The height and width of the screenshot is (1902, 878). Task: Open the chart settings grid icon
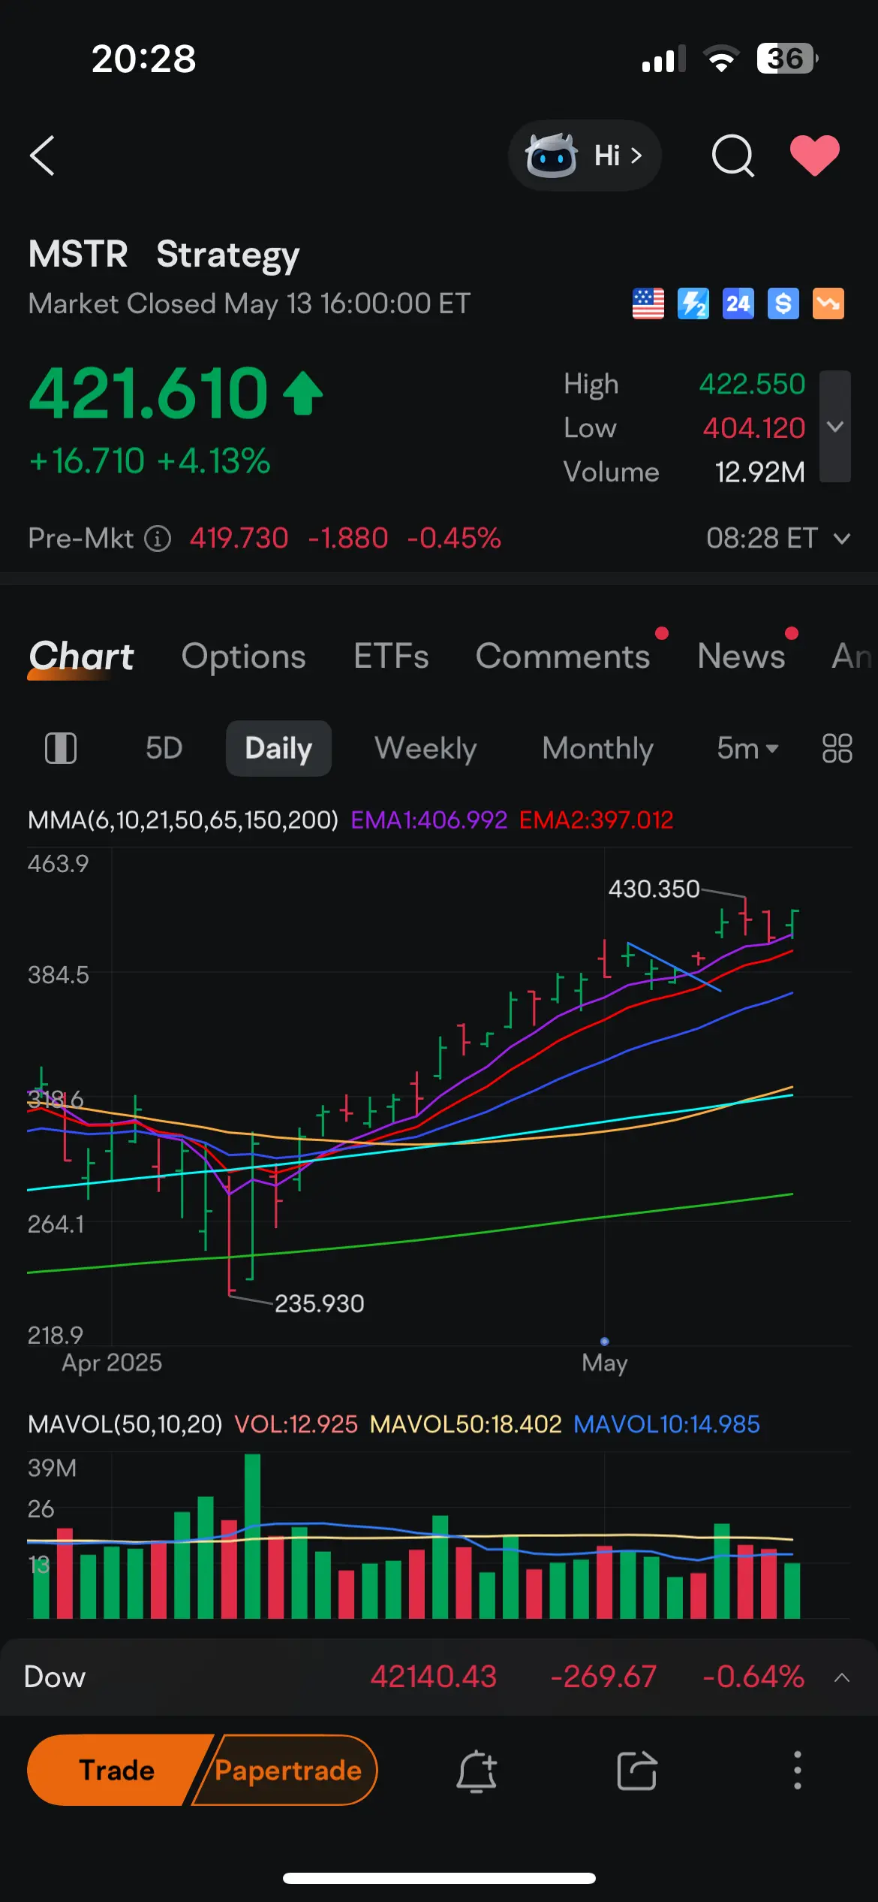pos(837,748)
